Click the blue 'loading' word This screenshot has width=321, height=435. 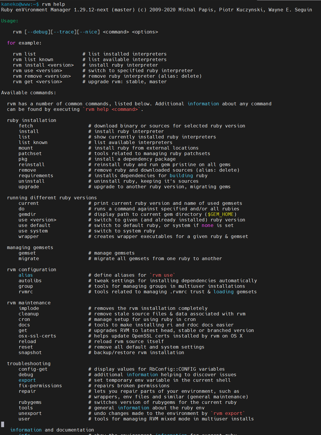[224, 292]
